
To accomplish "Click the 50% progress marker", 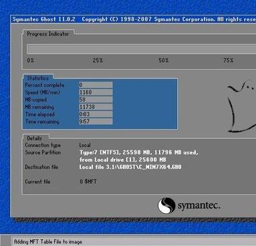I will click(x=164, y=60).
